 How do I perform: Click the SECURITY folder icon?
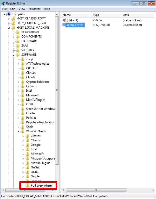tap(18, 50)
